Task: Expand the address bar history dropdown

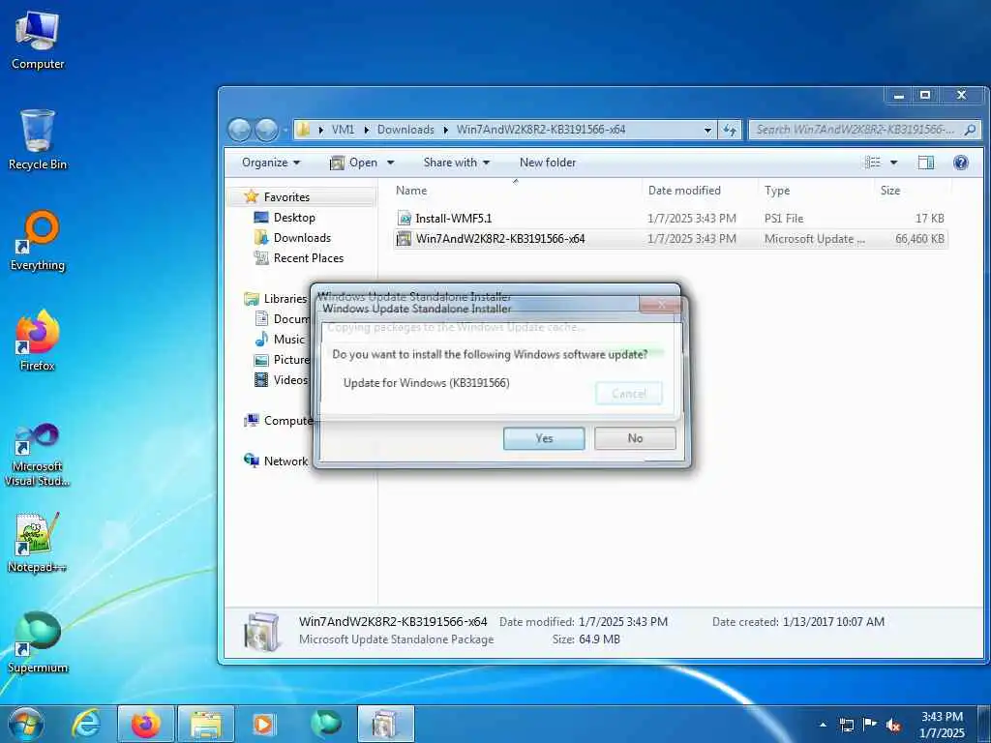Action: click(x=707, y=130)
